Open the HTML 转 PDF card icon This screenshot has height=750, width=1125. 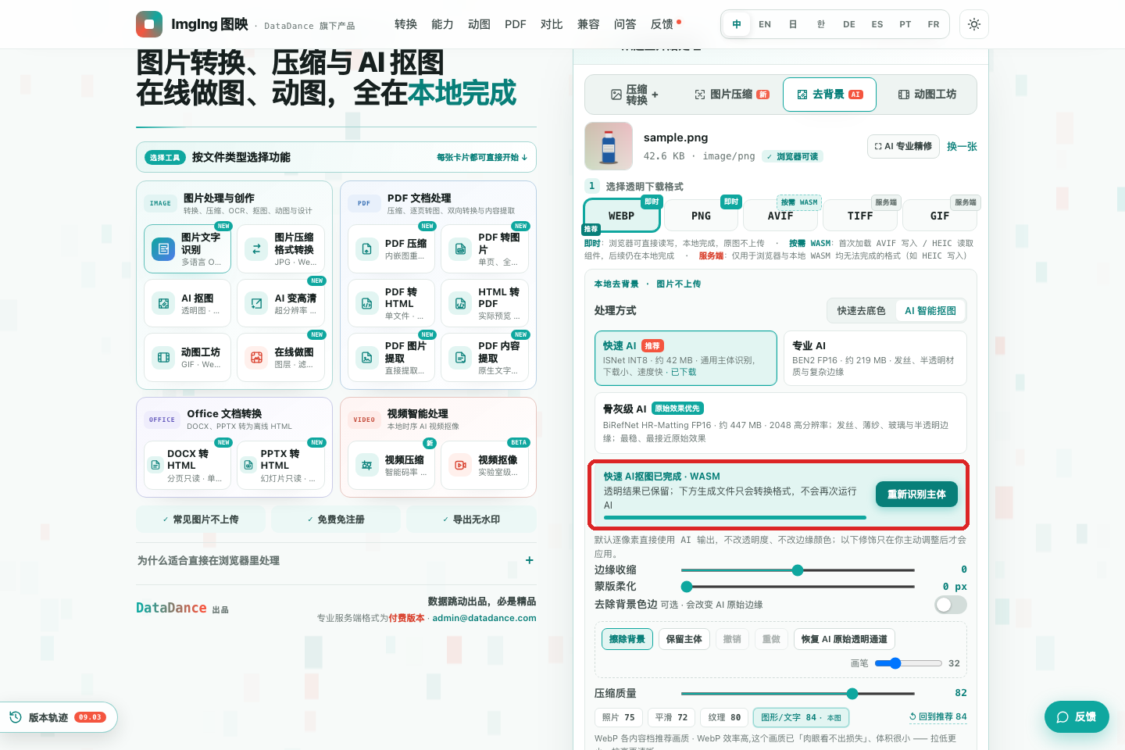pos(460,303)
